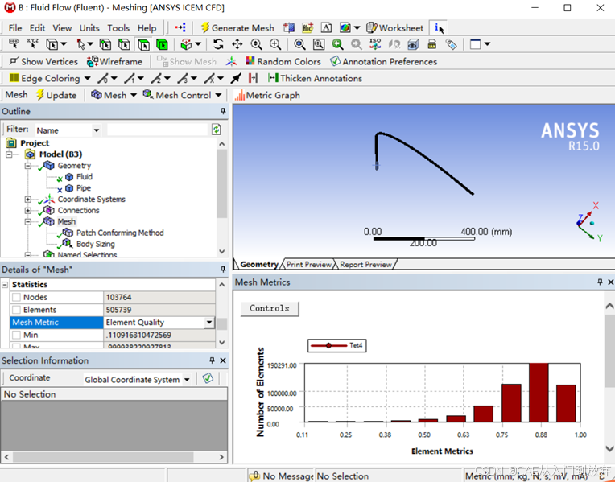
Task: Close the Mesh Metrics panel
Action: (610, 282)
